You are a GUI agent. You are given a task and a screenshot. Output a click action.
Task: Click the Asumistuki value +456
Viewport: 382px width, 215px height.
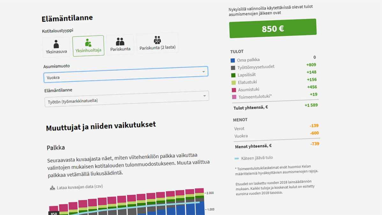point(312,87)
